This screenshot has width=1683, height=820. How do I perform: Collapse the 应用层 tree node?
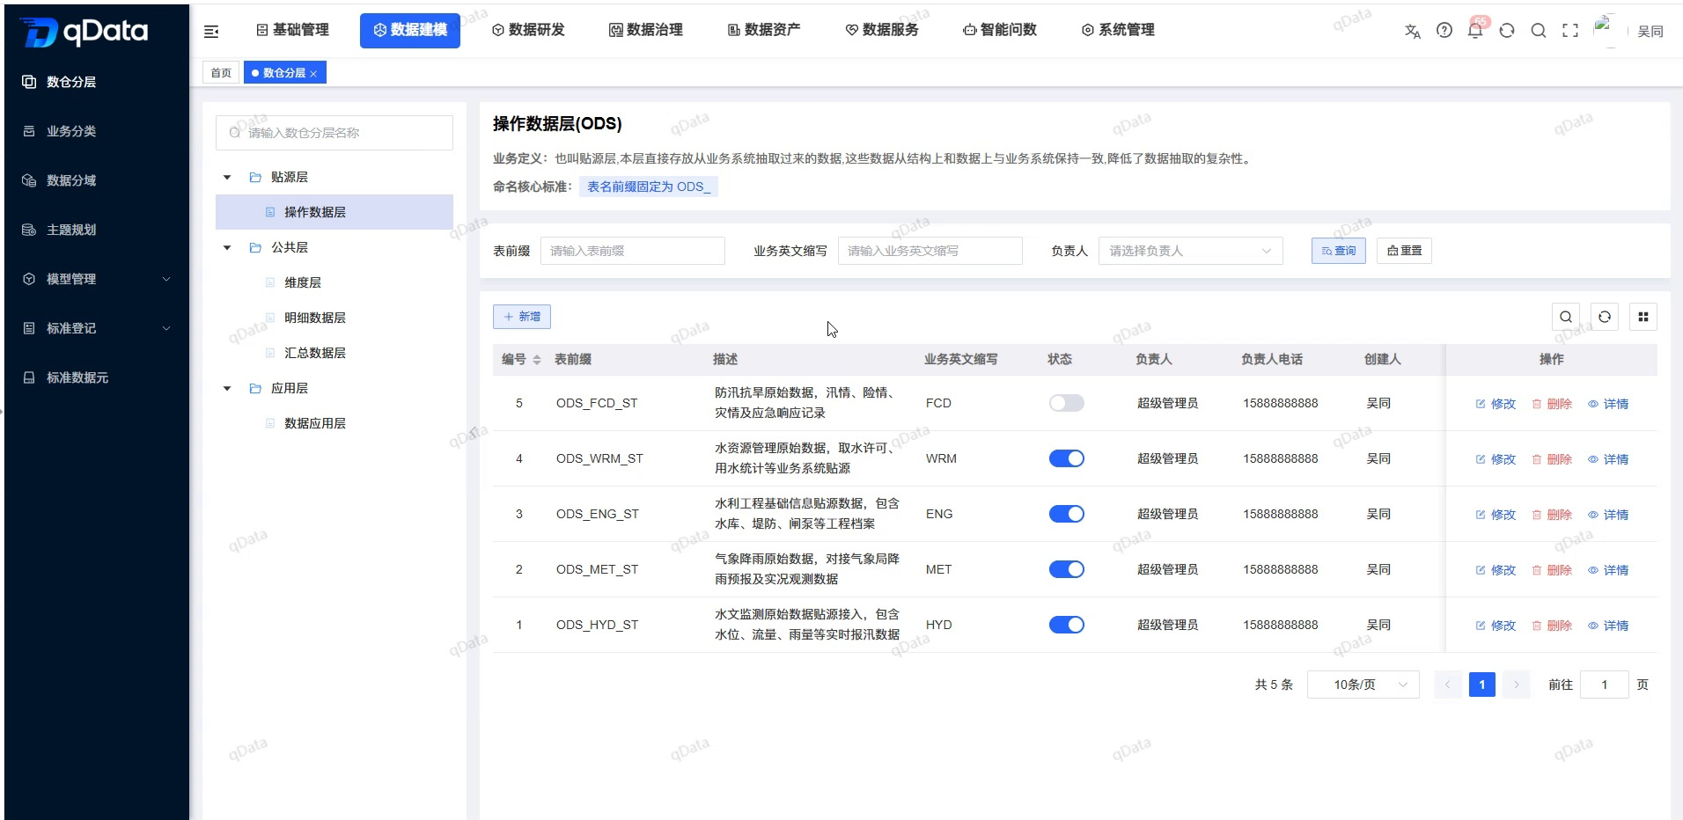point(227,389)
